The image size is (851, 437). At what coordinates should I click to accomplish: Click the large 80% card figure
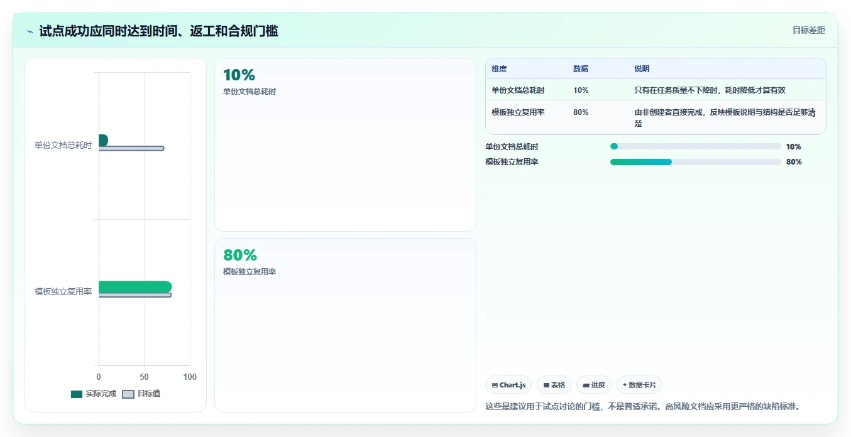click(x=240, y=256)
